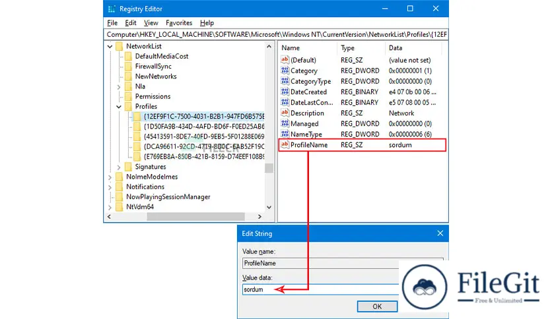The height and width of the screenshot is (319, 552).
Task: Click tree pane scroll up arrow
Action: 269,46
